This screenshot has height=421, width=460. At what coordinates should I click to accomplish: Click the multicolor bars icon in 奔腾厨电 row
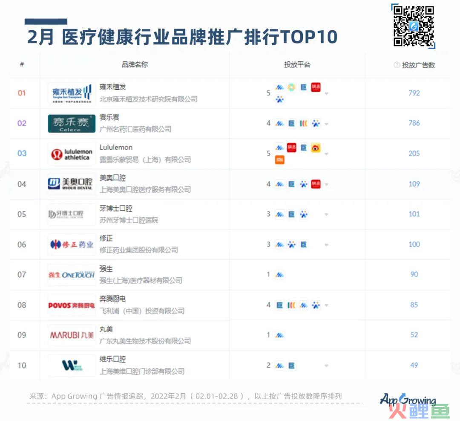click(x=291, y=305)
